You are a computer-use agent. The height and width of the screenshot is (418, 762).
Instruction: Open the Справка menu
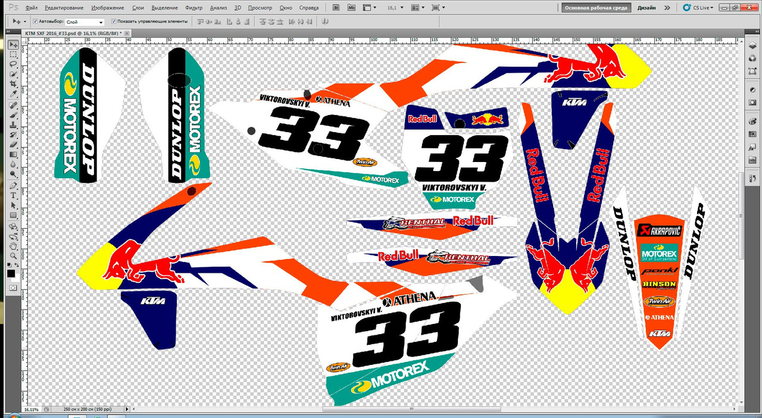click(308, 8)
